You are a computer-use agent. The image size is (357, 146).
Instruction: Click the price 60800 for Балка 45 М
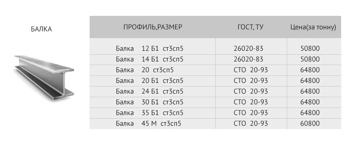coord(310,124)
